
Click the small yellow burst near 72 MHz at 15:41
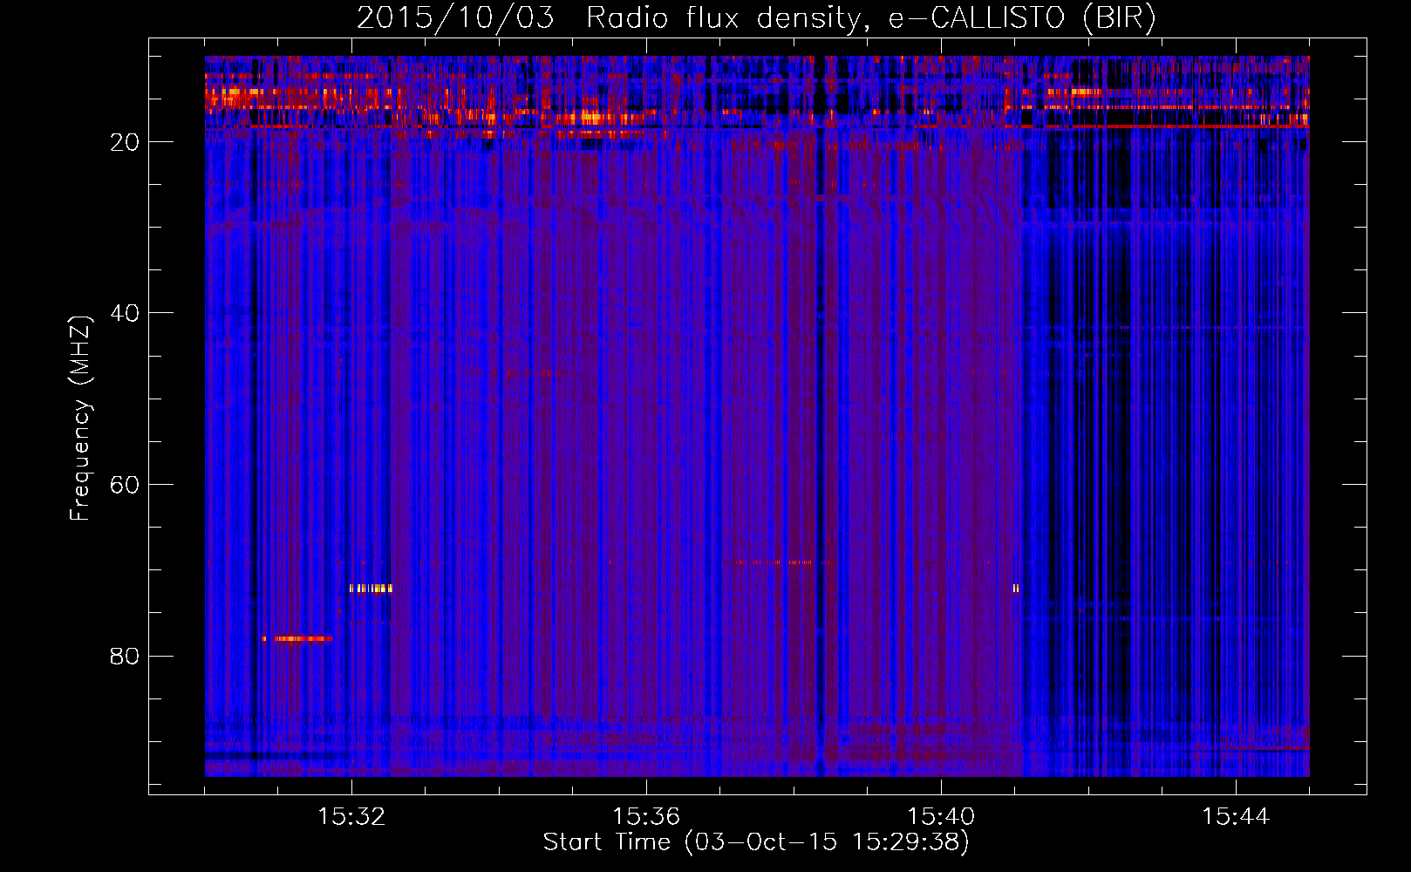(x=1016, y=589)
